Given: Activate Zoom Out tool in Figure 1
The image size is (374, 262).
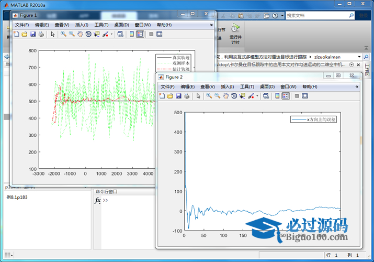Looking at the screenshot, I should pyautogui.click(x=72, y=34).
